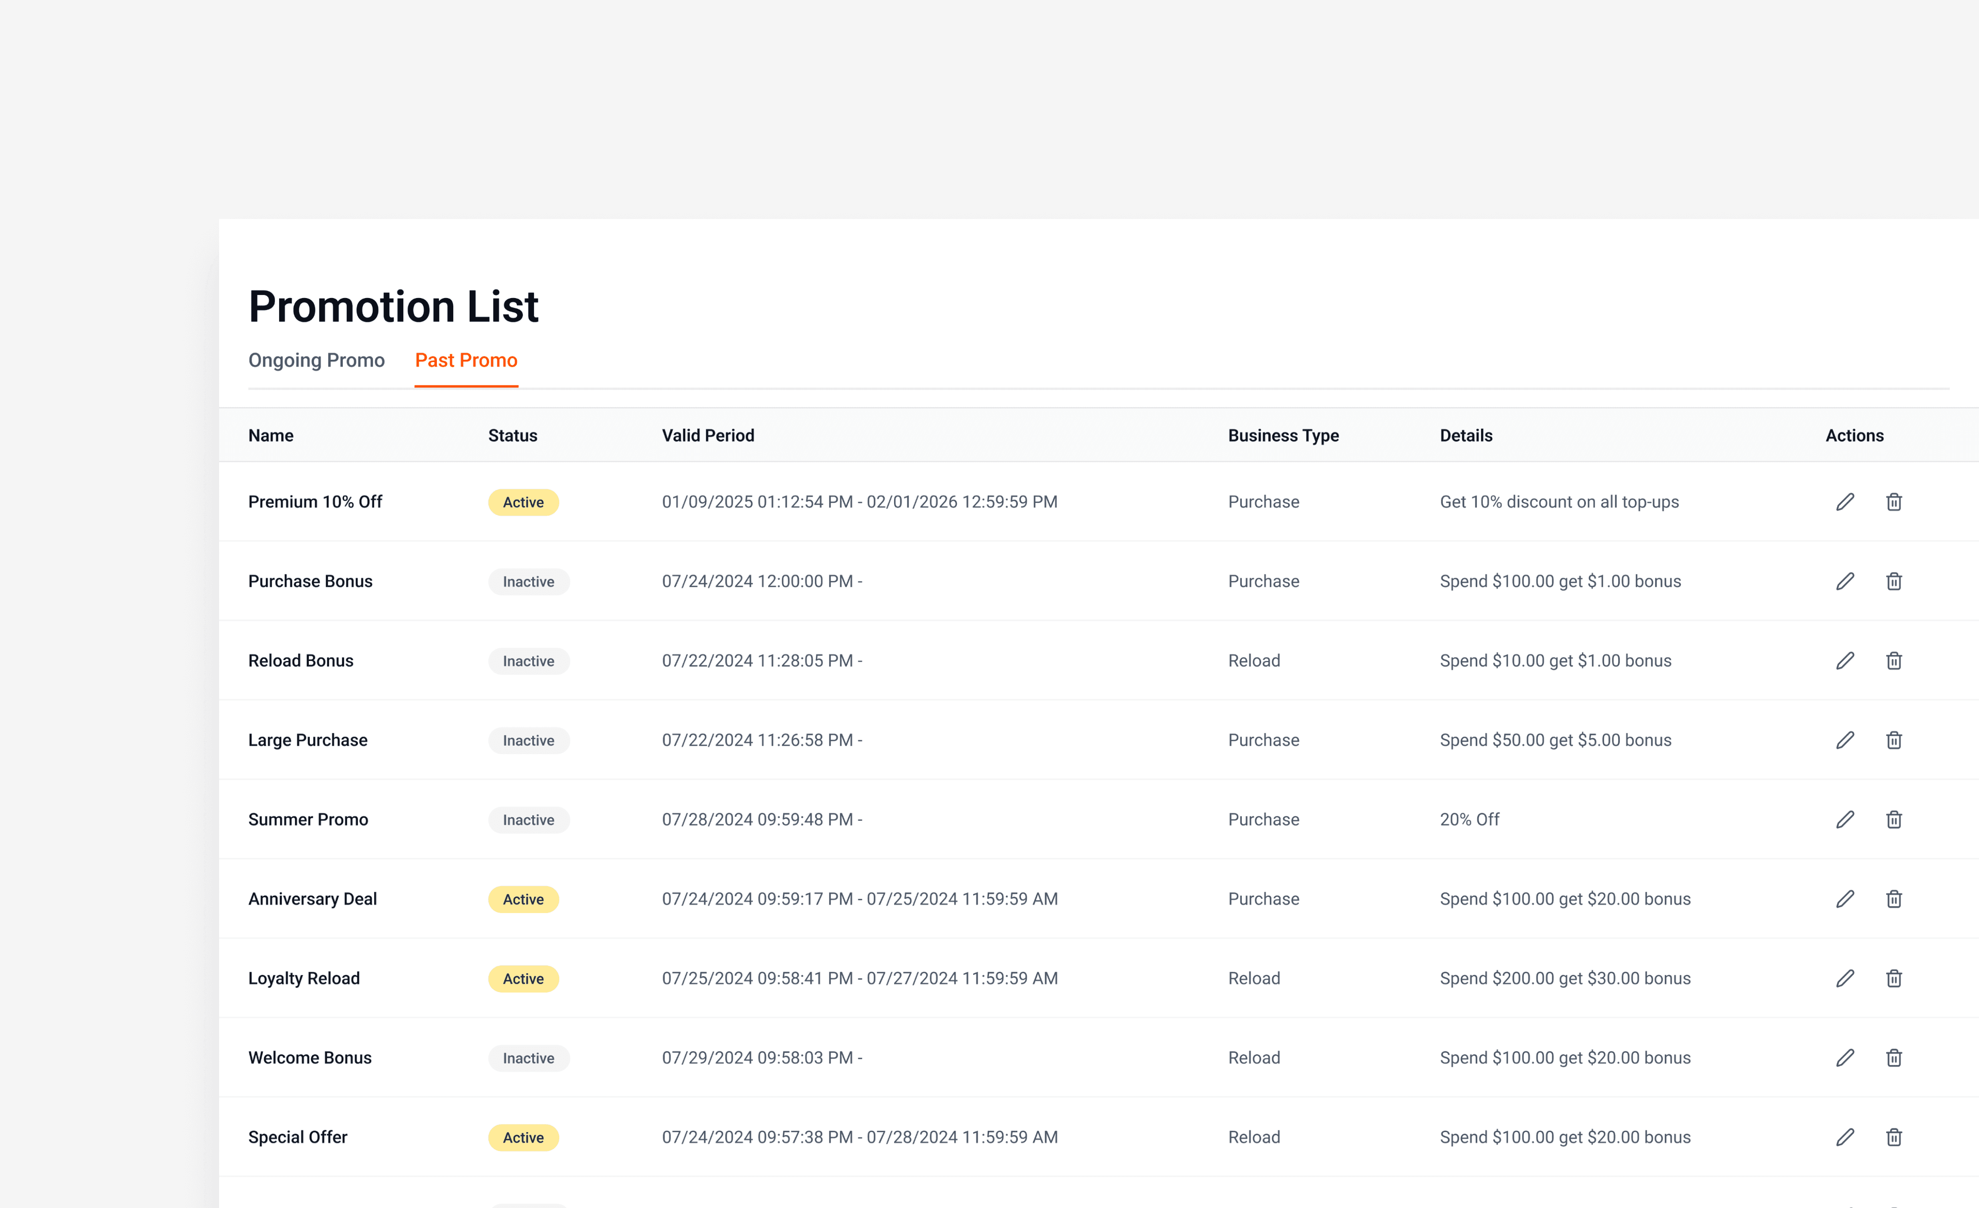The image size is (1979, 1208).
Task: Click Inactive badge for Summer Promo
Action: (x=528, y=820)
